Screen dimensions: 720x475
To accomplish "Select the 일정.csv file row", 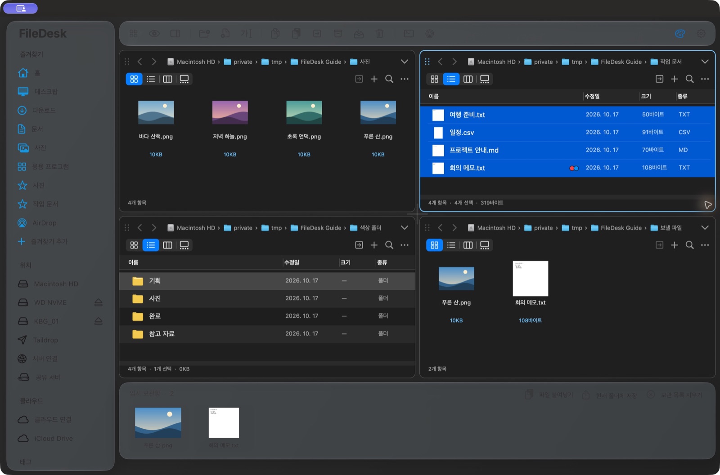I will click(567, 132).
